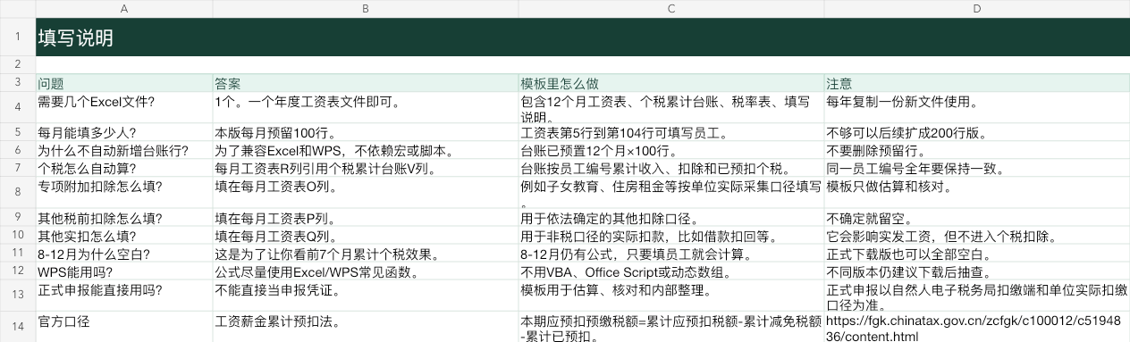Viewport: 1130px width, 342px height.
Task: Select cell 正式申报能直接用吗?
Action: tap(124, 296)
